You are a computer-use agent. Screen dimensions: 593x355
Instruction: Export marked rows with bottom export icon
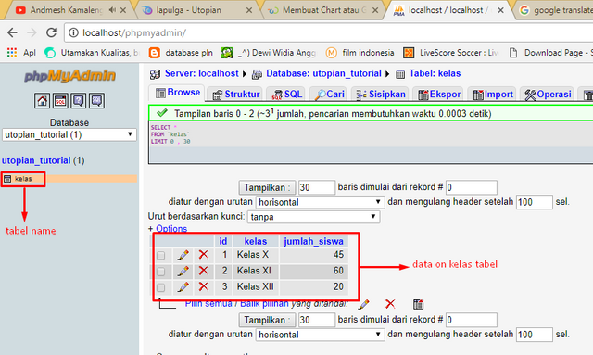(418, 304)
